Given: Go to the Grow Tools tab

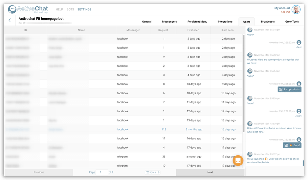Looking at the screenshot, I should (292, 22).
